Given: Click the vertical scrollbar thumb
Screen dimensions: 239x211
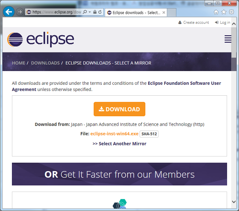Looking at the screenshot, I should point(234,42).
